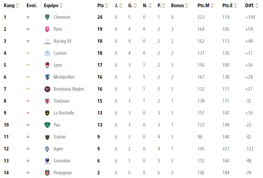This screenshot has height=178, width=263.
Task: Click the Toulouse team logo
Action: [x=47, y=101]
